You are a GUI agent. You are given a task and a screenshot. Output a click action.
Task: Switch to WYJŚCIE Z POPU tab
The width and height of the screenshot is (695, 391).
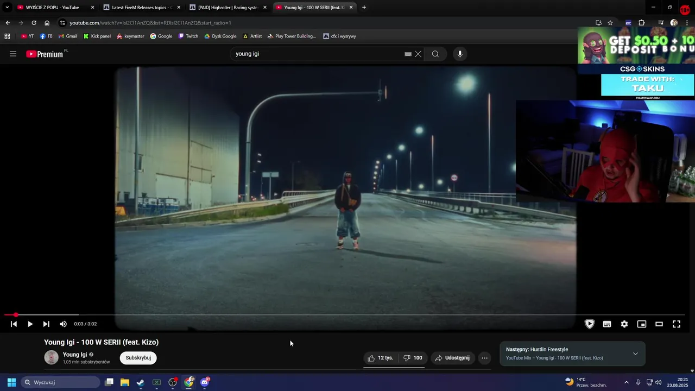(x=52, y=8)
